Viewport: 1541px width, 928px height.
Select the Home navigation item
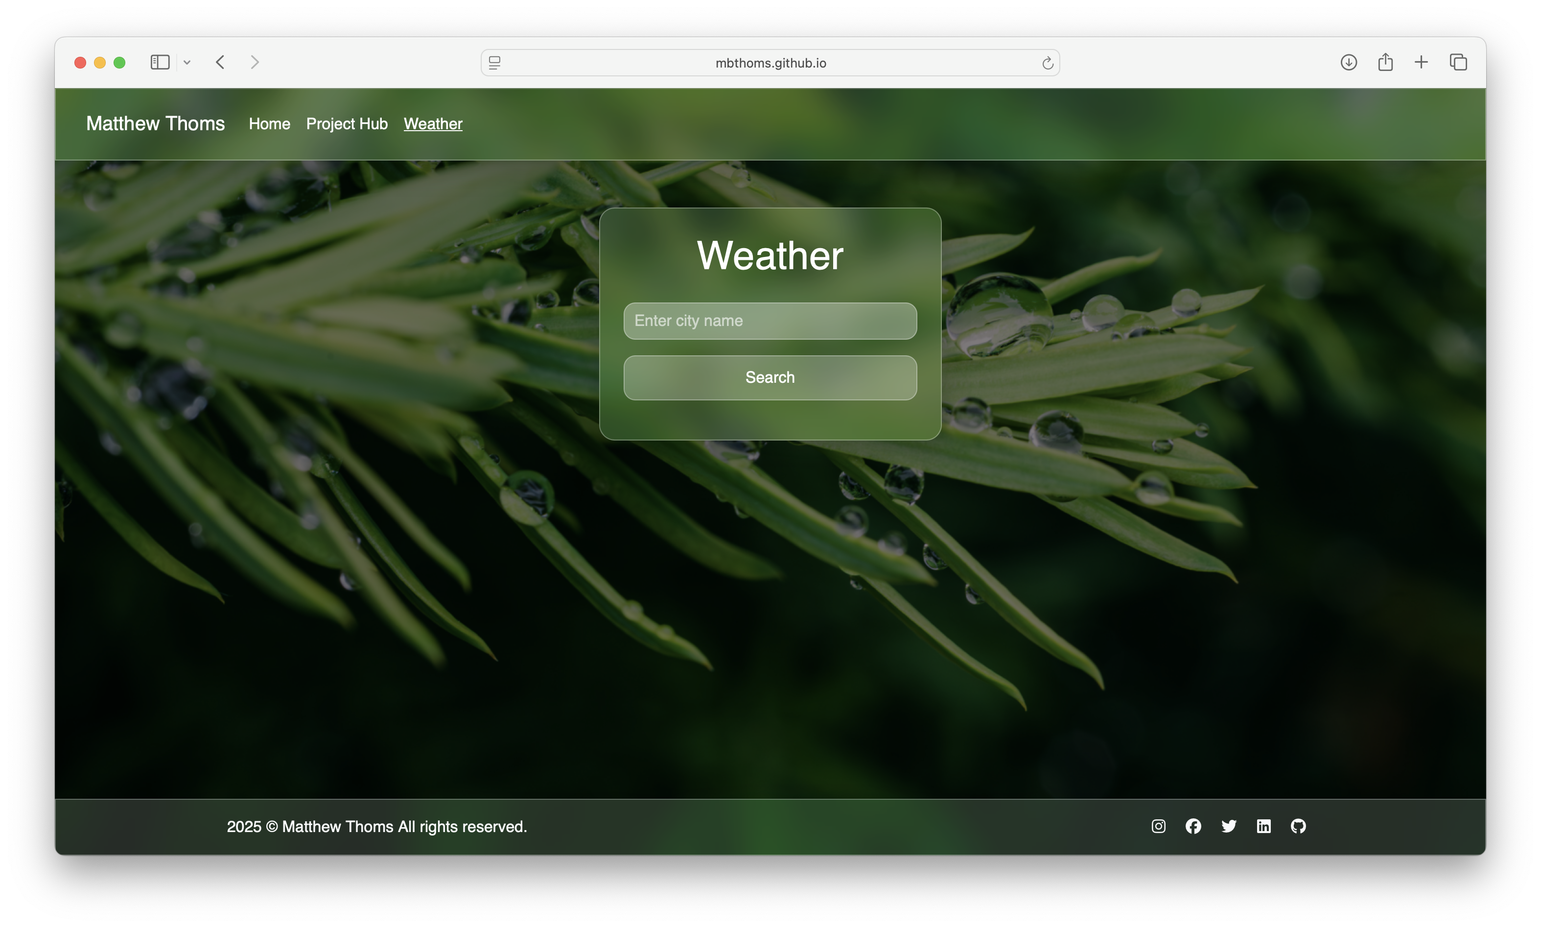coord(269,124)
